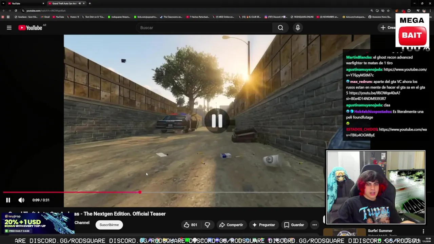Open Gmail bookmark
434x244 pixels.
(45, 17)
